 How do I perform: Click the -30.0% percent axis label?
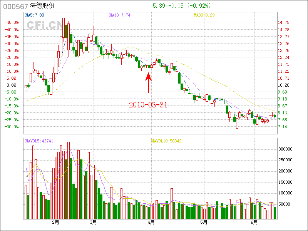point(12,127)
